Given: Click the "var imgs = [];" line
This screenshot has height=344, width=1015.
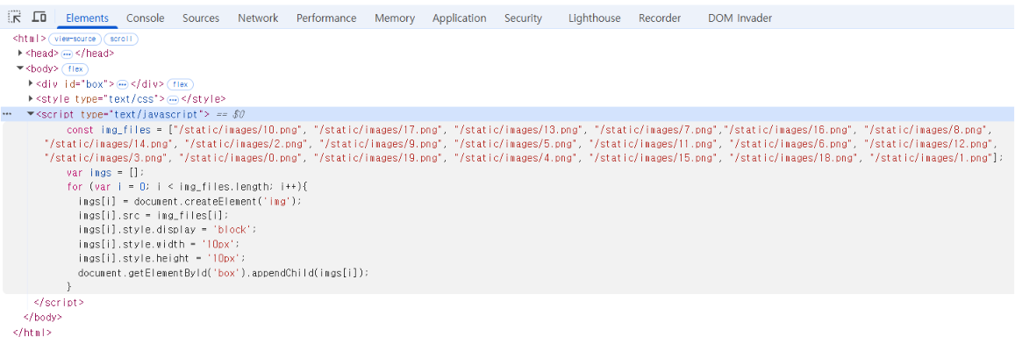Looking at the screenshot, I should click(104, 173).
